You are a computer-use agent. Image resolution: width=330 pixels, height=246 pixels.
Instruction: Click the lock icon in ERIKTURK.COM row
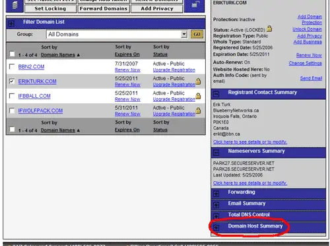pyautogui.click(x=198, y=81)
